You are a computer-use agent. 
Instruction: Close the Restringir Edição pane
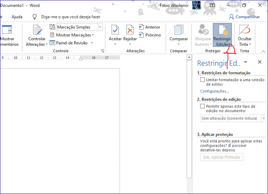260,62
